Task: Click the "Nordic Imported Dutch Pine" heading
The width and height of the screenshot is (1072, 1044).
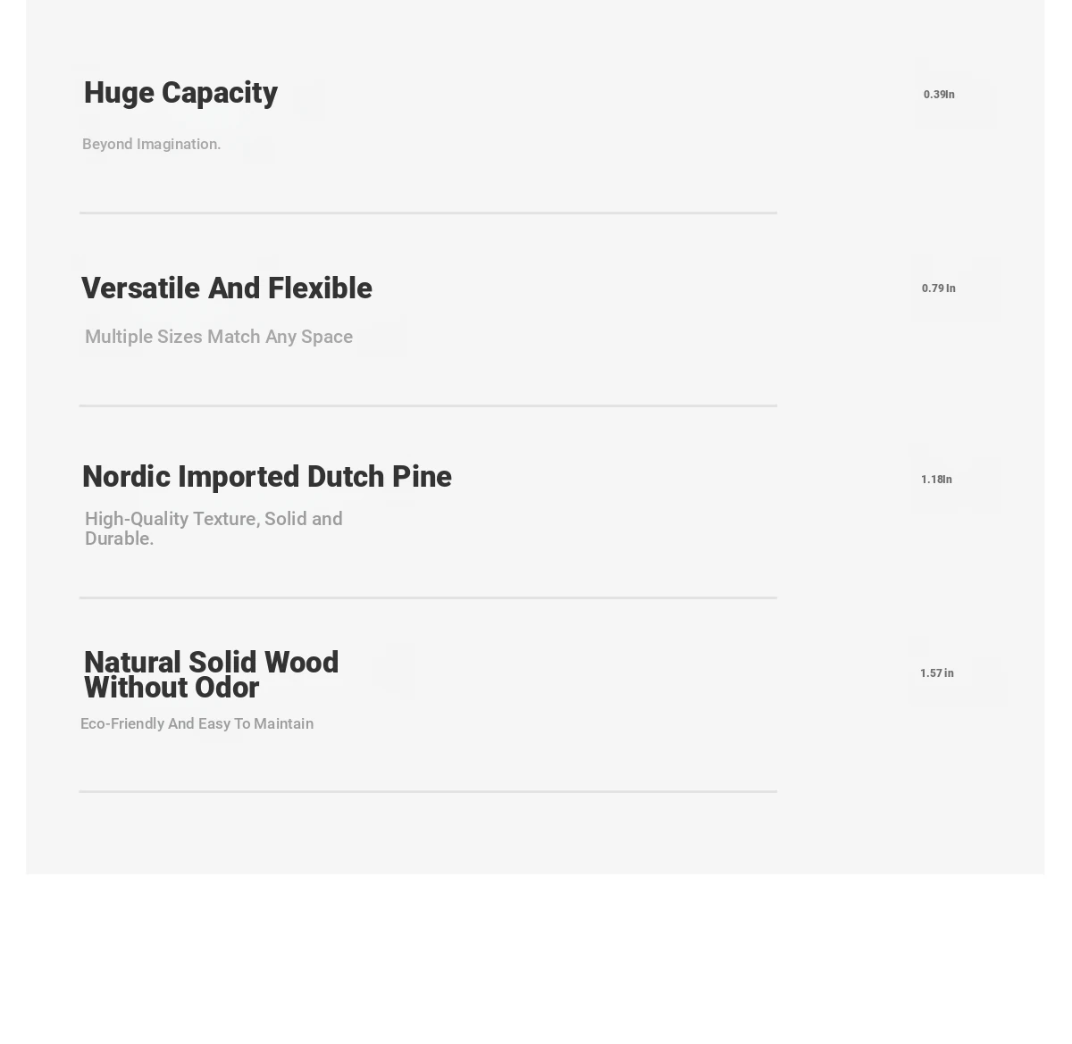Action: [x=267, y=477]
